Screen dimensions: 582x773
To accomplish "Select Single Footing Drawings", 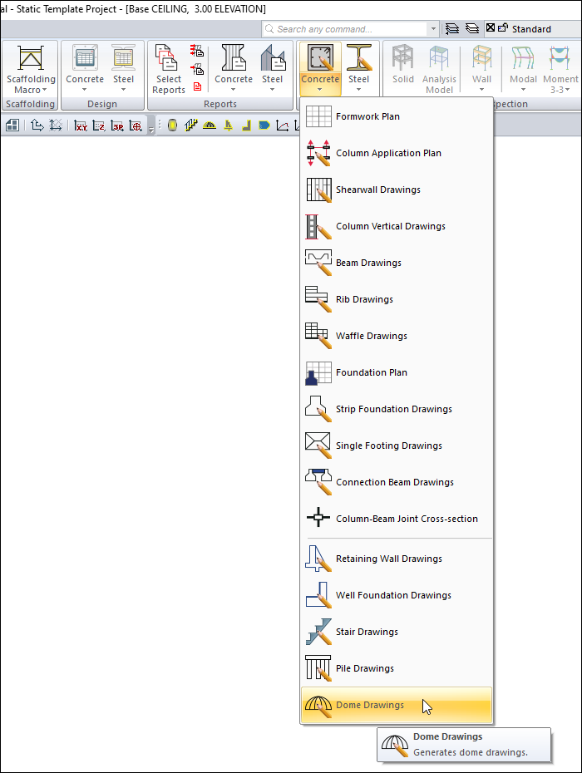I will (x=396, y=446).
